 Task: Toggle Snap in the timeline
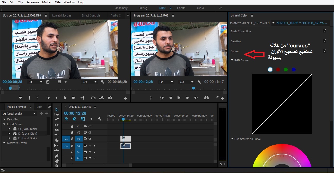click(x=74, y=119)
